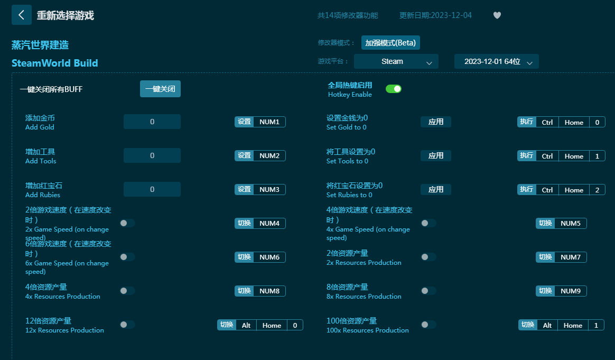Click 执行 button for Set Gold hotkey
The image size is (615, 360).
[x=527, y=122]
